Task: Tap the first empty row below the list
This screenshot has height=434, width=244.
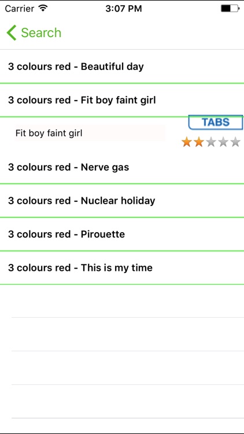Action: (122, 301)
